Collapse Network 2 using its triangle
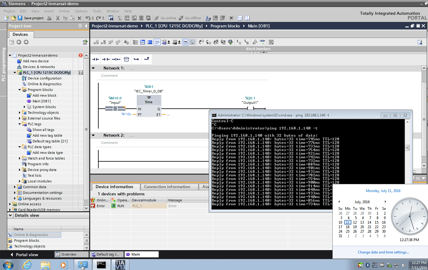The height and width of the screenshot is (270, 428). point(94,135)
